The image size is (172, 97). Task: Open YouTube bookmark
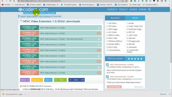6,5
